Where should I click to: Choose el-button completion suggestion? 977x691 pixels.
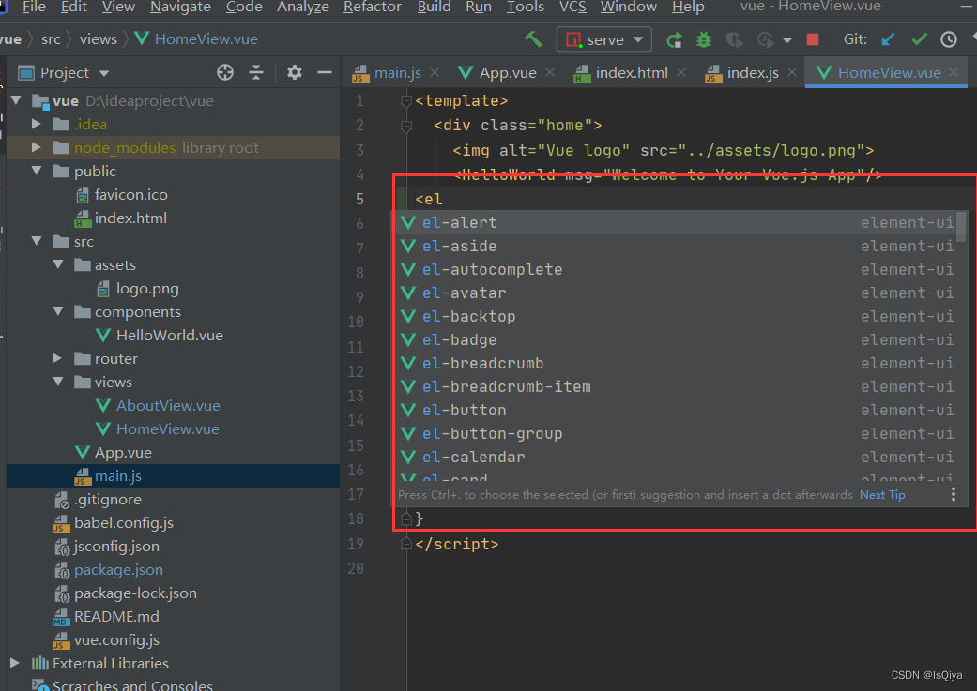tap(676, 411)
